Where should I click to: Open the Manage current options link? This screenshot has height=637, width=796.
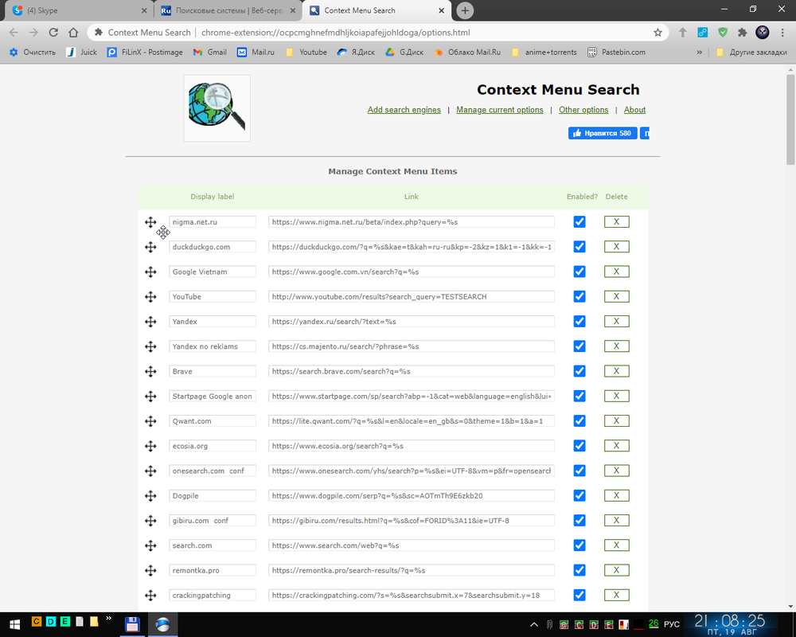coord(500,110)
